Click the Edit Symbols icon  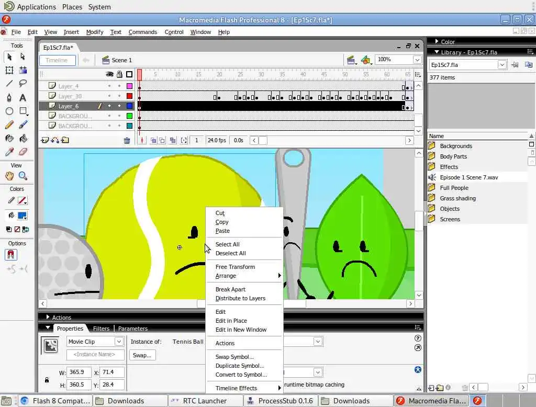(366, 60)
